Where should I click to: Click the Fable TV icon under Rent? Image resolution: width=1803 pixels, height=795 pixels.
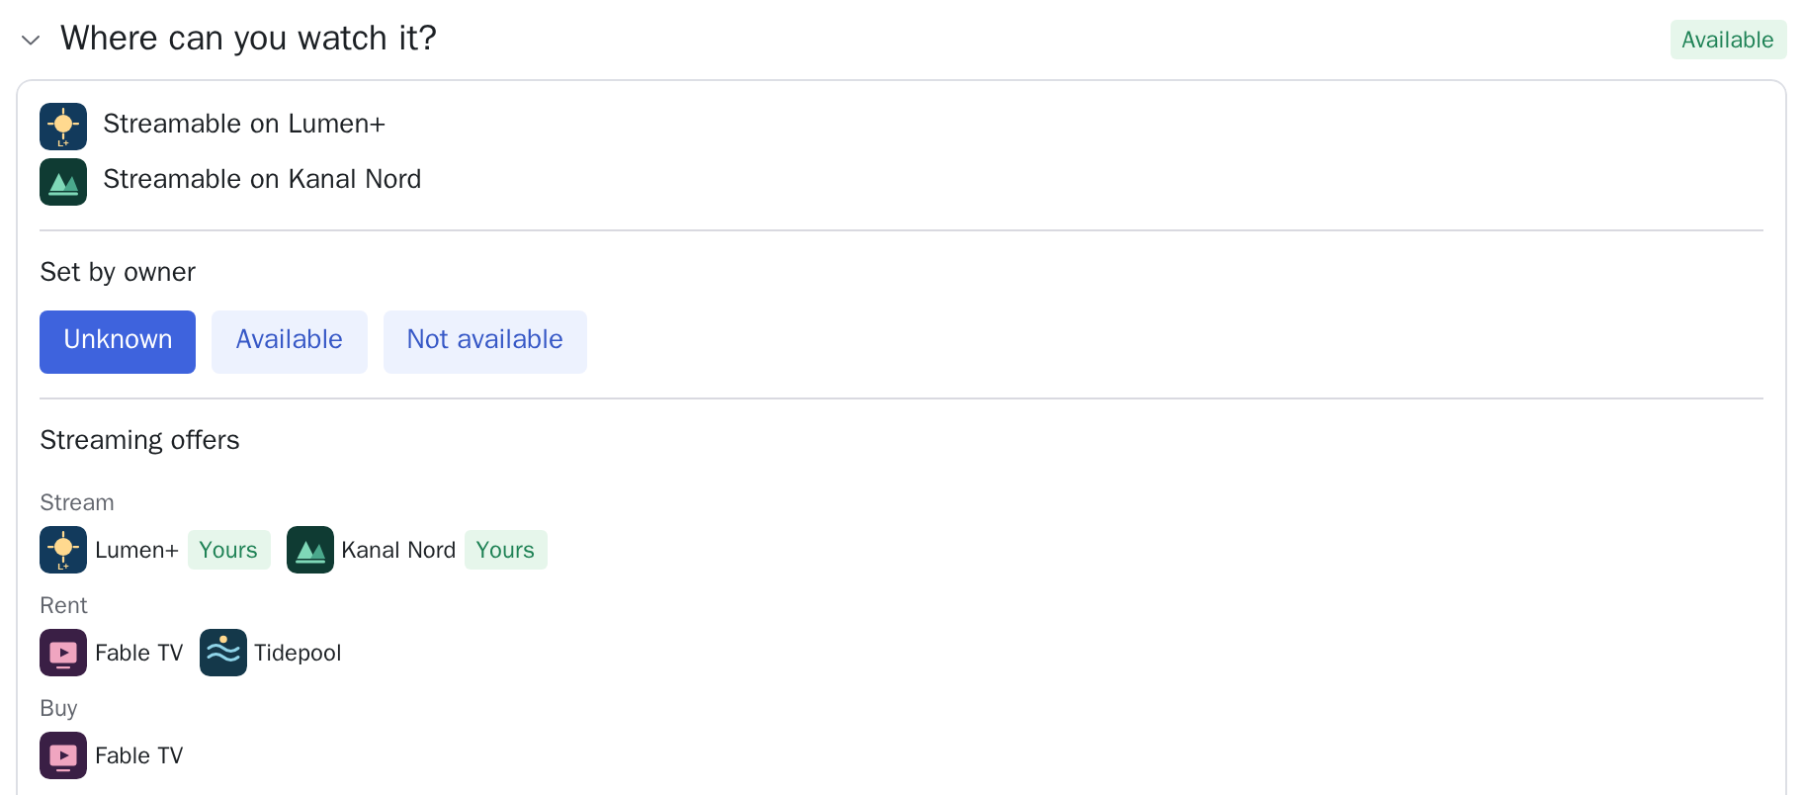(63, 653)
